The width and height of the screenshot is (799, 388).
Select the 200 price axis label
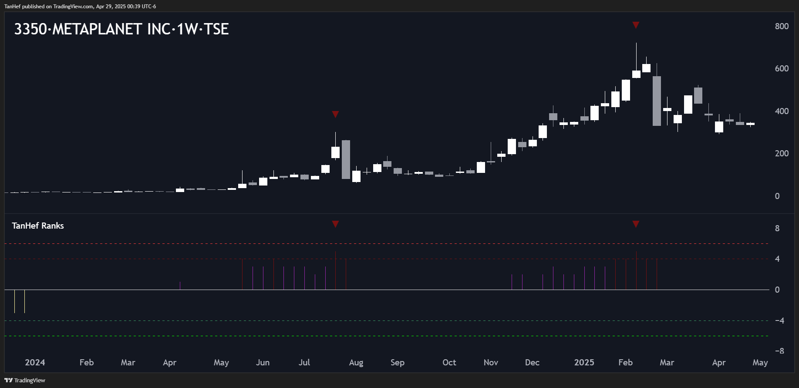pos(782,153)
